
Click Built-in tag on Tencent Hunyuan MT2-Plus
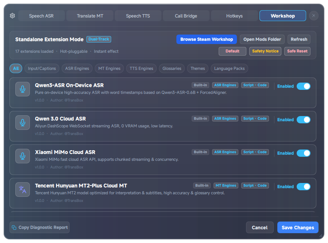click(202, 186)
